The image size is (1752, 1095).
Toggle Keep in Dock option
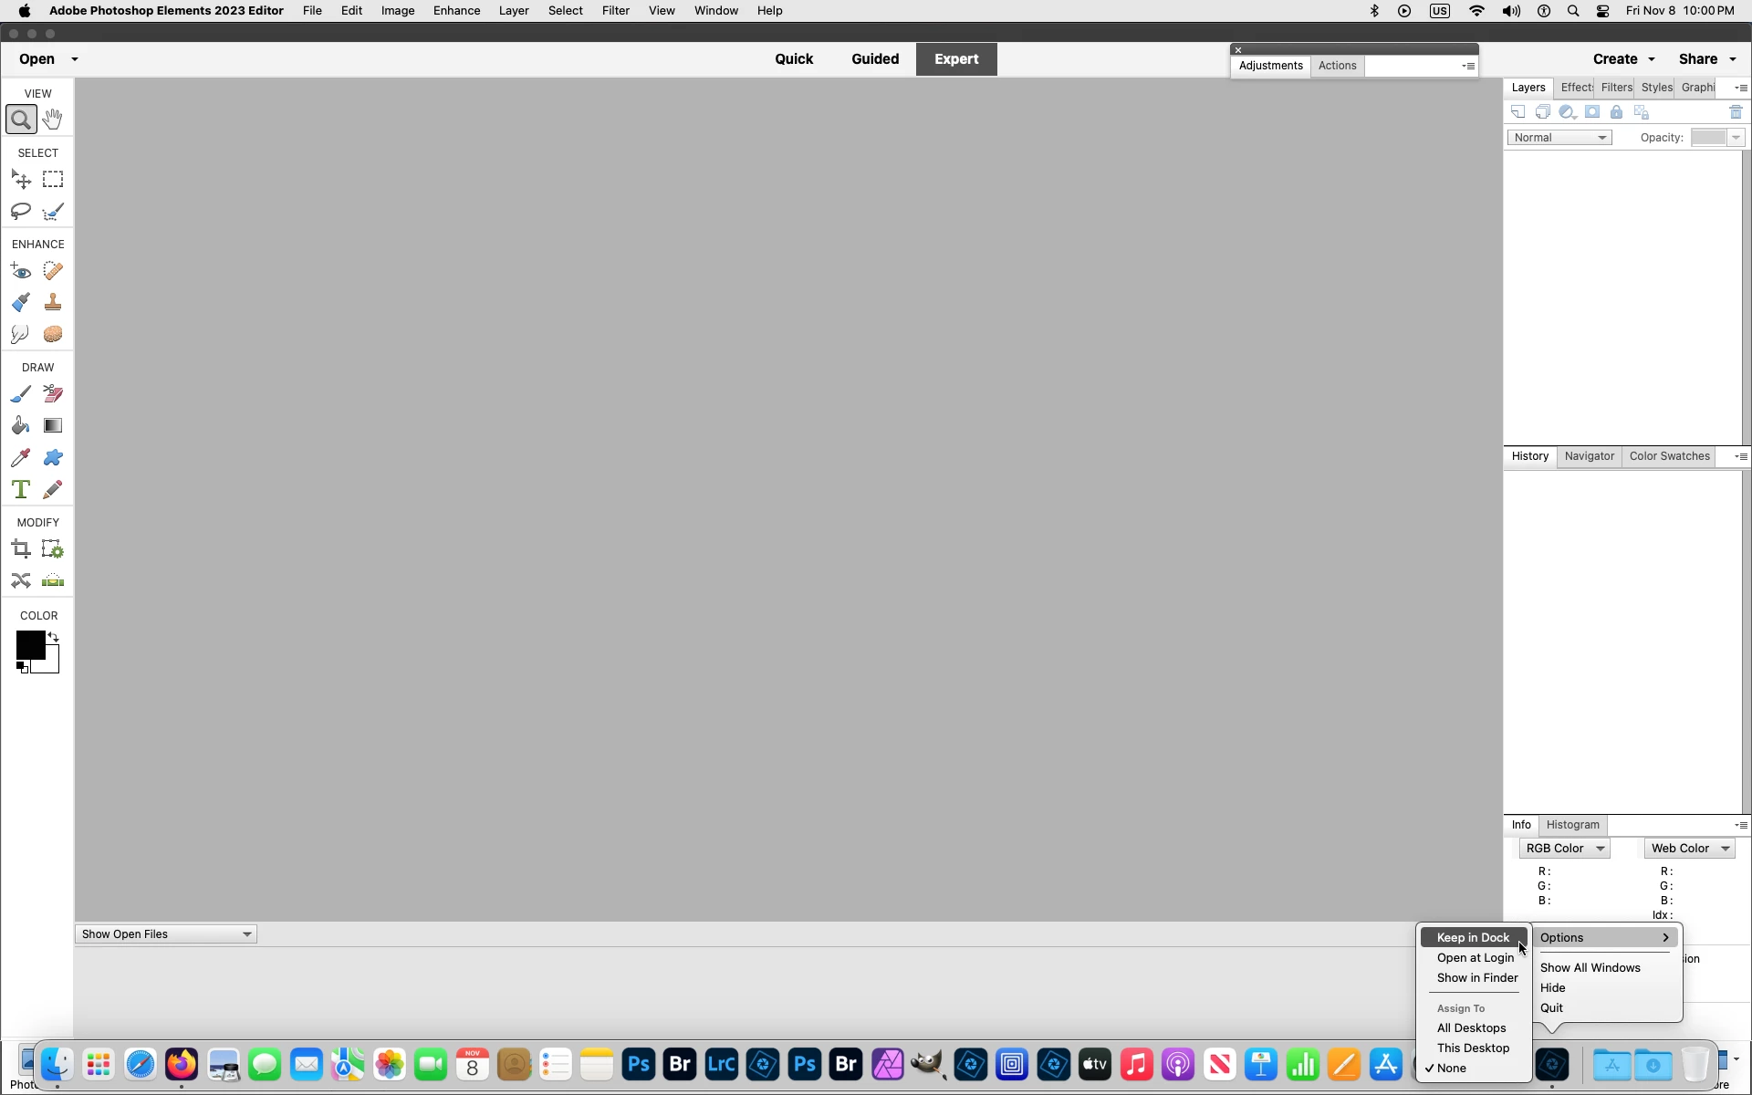pyautogui.click(x=1473, y=938)
